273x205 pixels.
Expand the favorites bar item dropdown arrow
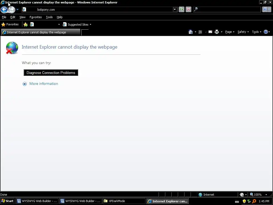point(59,24)
